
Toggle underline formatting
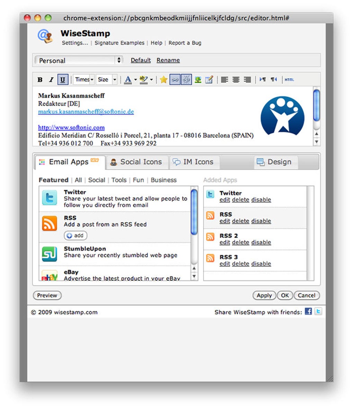coord(62,79)
